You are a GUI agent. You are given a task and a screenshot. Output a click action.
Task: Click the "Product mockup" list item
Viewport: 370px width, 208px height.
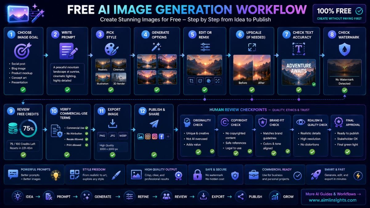click(22, 73)
